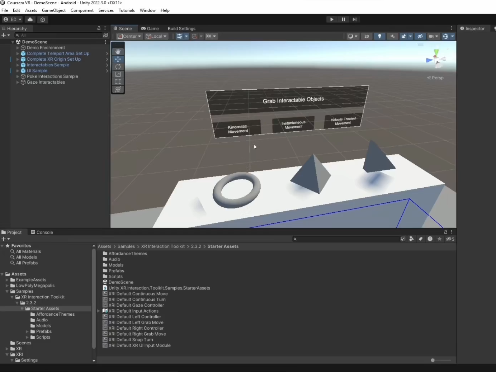Lock the Hierarchy panel
The image size is (496, 372).
click(x=99, y=28)
